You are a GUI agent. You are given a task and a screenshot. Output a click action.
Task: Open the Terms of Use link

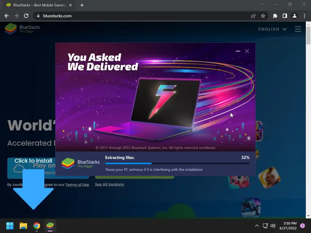point(77,185)
